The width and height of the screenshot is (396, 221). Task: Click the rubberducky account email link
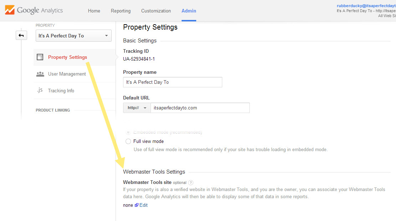366,6
